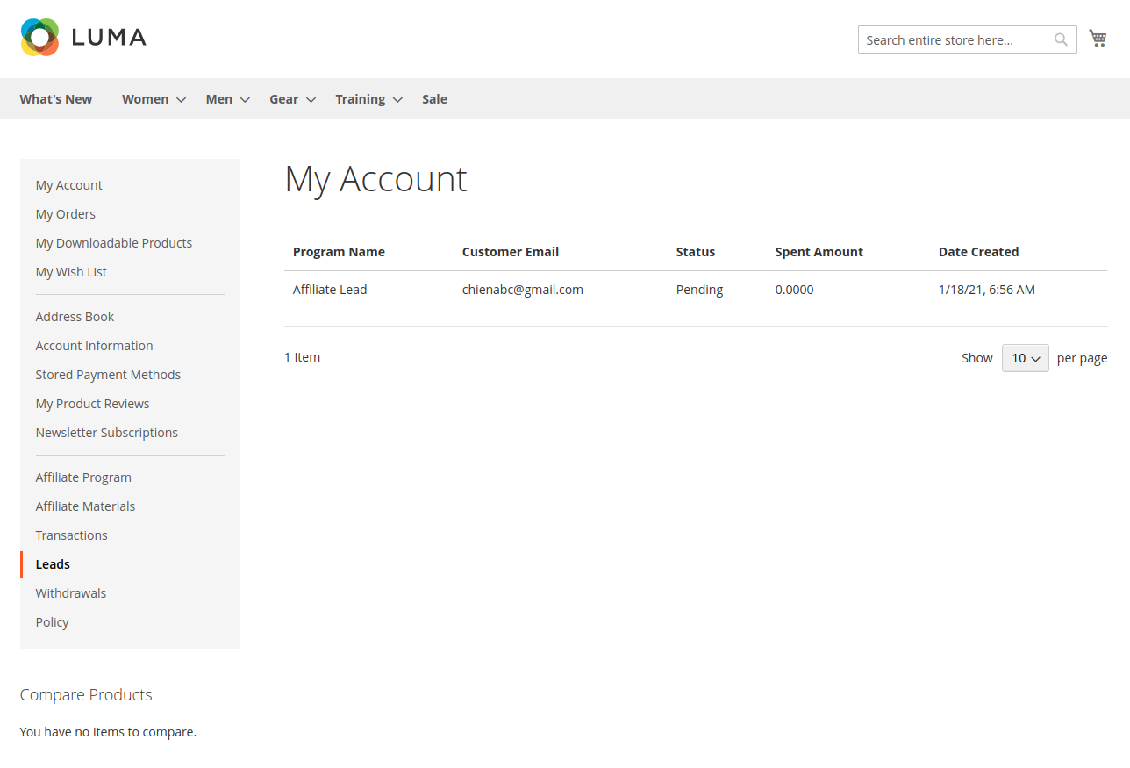Expand the Gear chevron arrow

coord(311,100)
